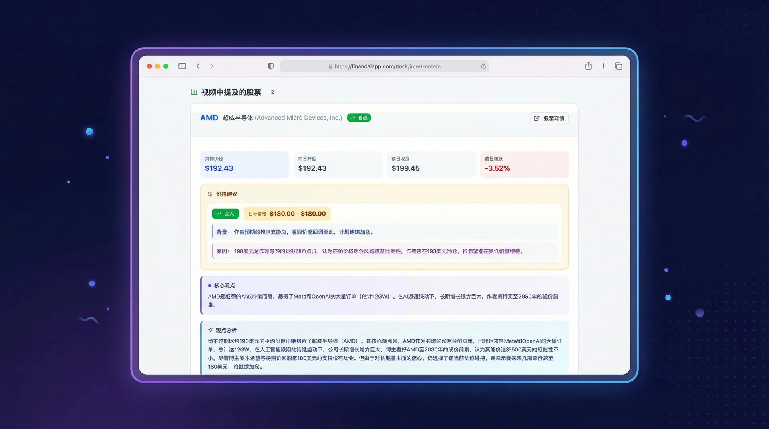Viewport: 769px width, 429px height.
Task: Add a new tab with plus icon
Action: tap(603, 66)
